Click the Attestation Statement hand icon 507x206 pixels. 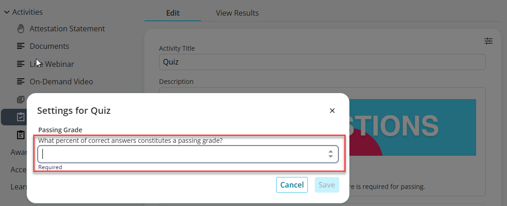(x=21, y=29)
